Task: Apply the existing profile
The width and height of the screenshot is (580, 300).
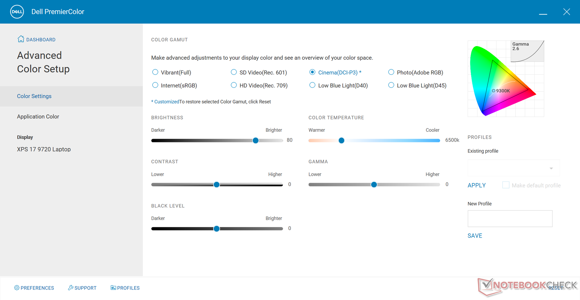Action: (477, 185)
